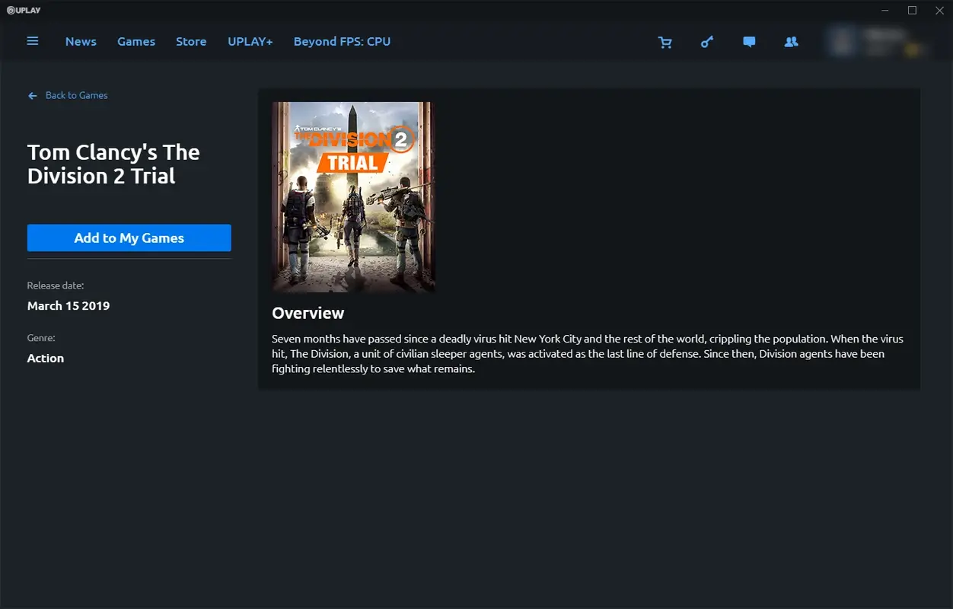Viewport: 953px width, 609px height.
Task: Open the shopping cart
Action: point(665,42)
